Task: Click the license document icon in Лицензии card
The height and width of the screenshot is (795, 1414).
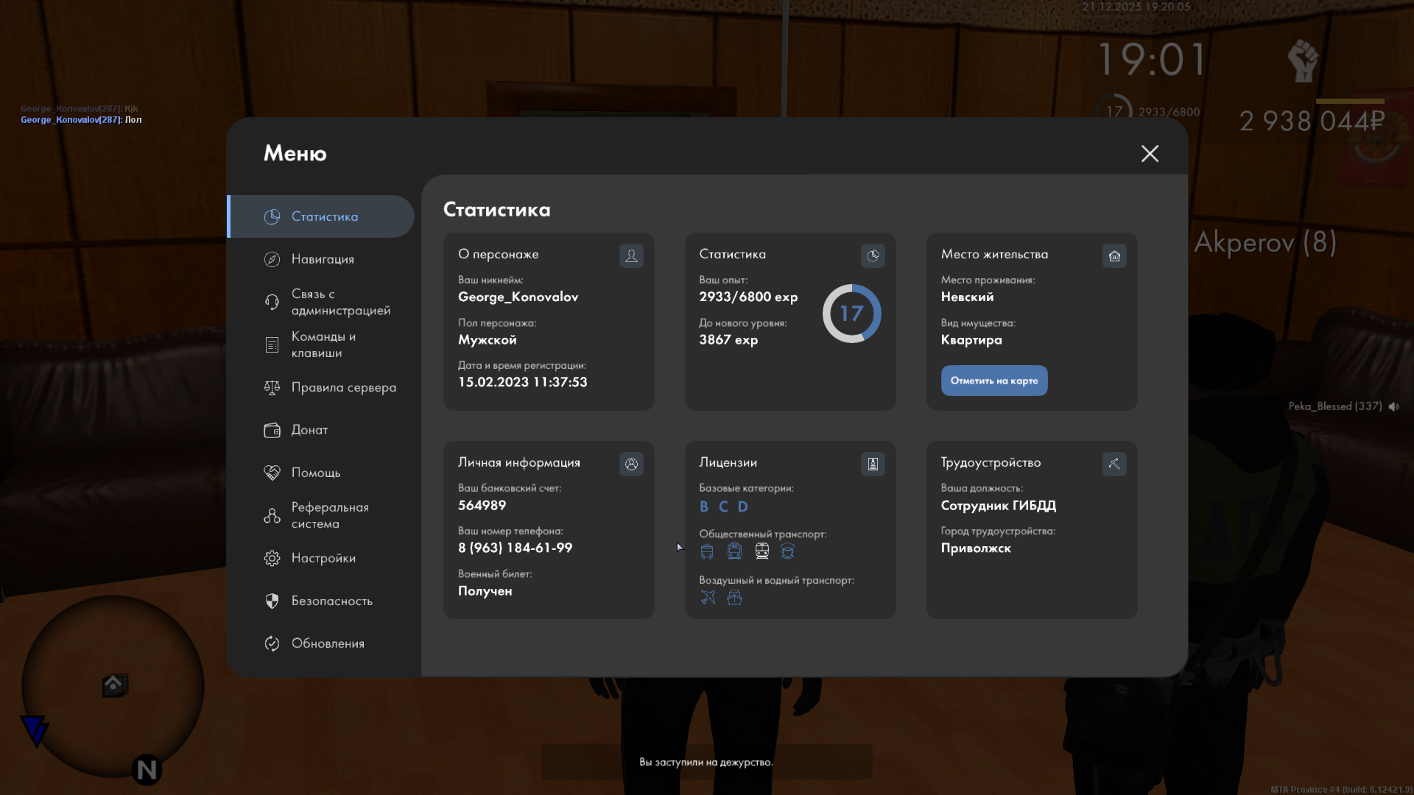Action: (873, 464)
